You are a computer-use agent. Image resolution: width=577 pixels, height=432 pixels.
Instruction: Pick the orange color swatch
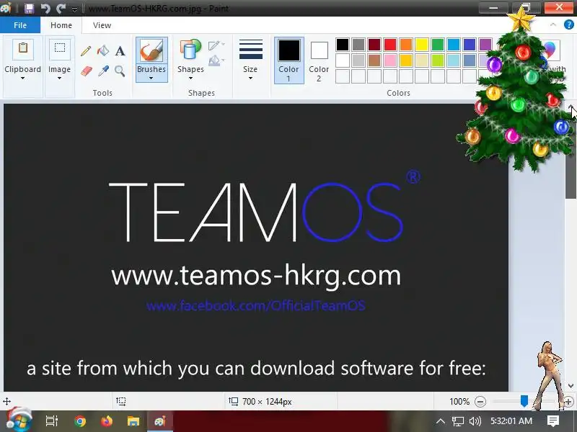[x=406, y=45]
